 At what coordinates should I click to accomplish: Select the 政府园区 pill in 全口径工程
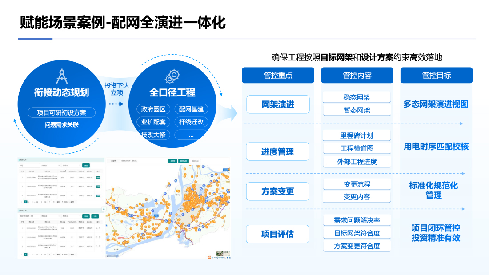tap(153, 109)
